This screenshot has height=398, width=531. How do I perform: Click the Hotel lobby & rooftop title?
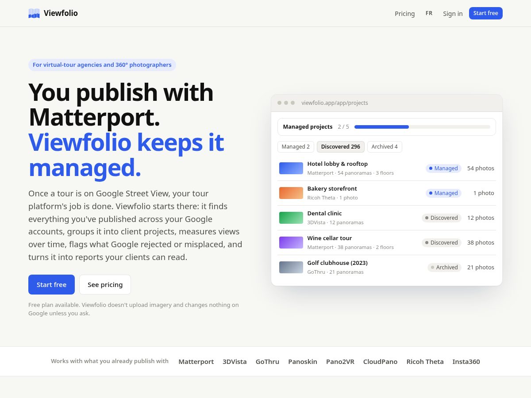[338, 164]
